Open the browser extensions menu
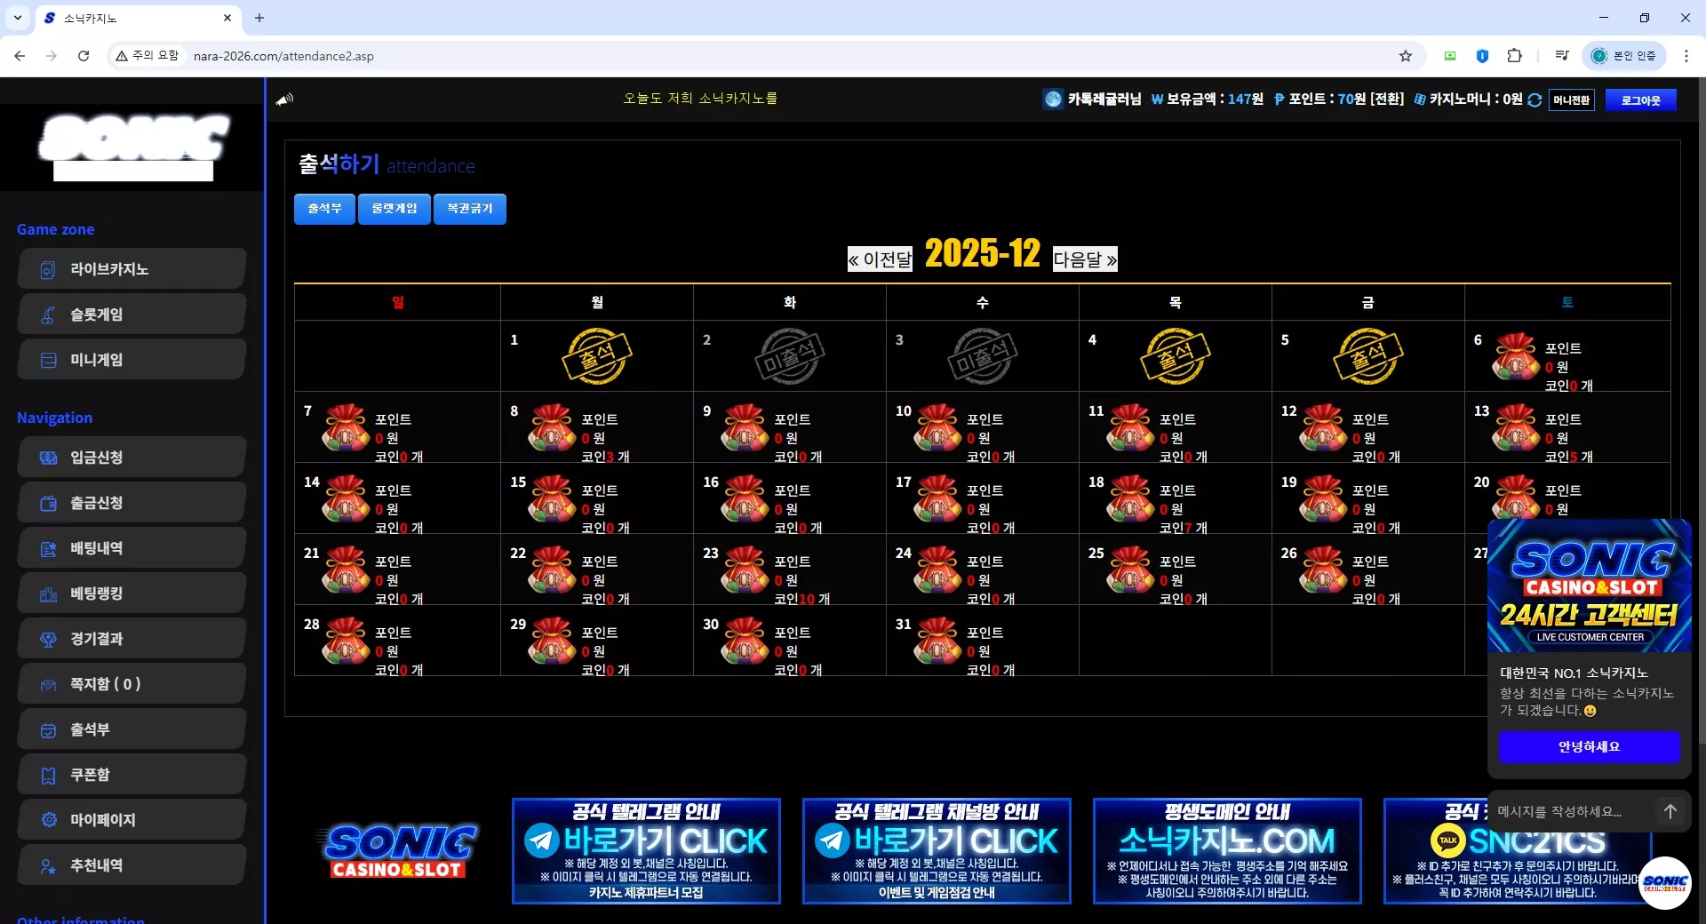 (x=1515, y=56)
